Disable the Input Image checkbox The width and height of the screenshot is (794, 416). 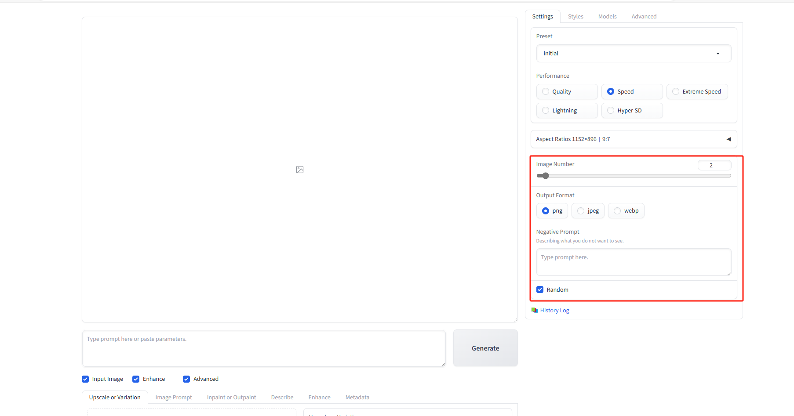(85, 379)
